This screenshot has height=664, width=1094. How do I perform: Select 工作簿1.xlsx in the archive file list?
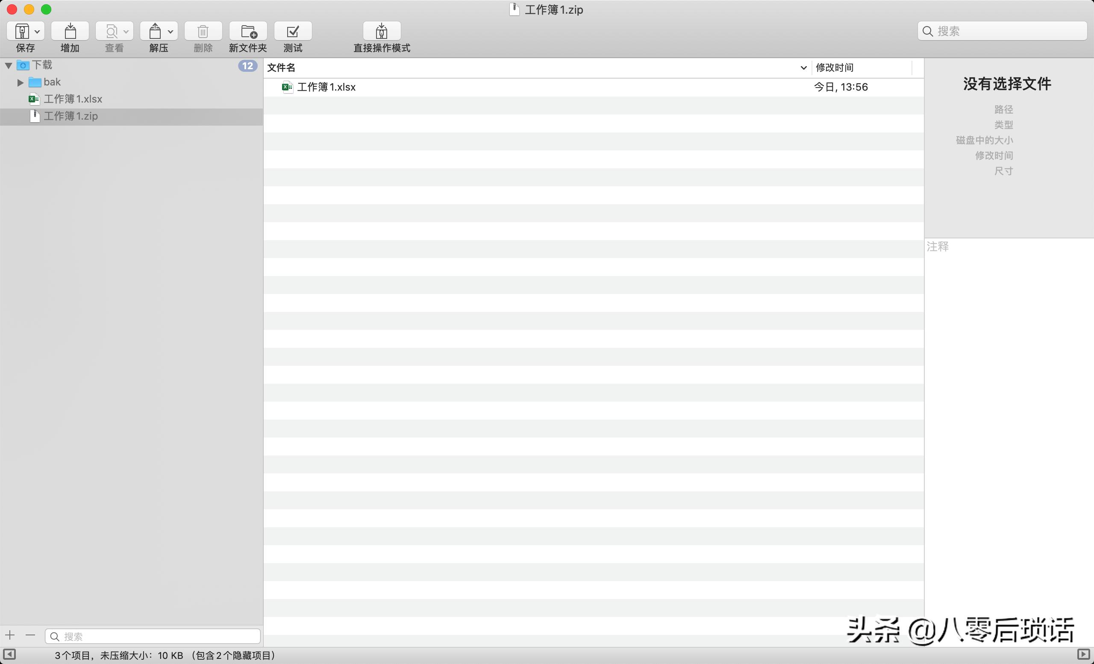coord(326,87)
